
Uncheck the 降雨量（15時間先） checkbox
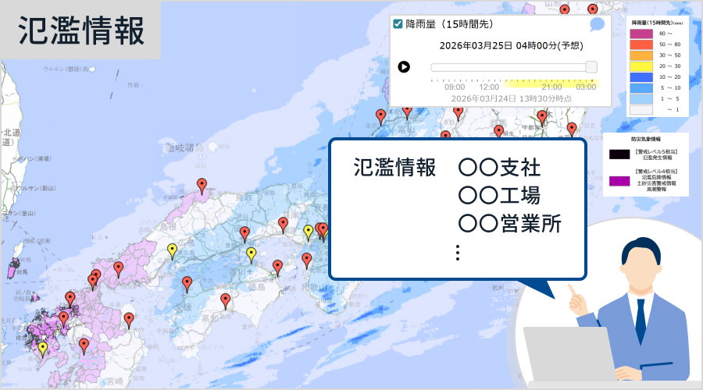pyautogui.click(x=398, y=23)
